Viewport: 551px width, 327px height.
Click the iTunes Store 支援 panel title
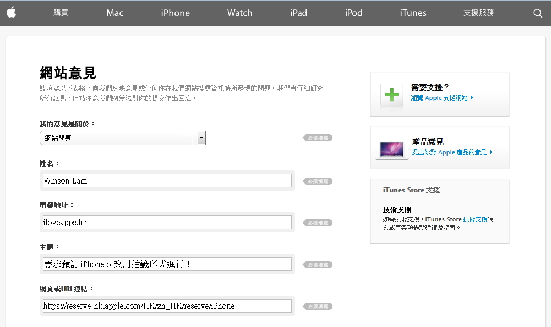(411, 190)
